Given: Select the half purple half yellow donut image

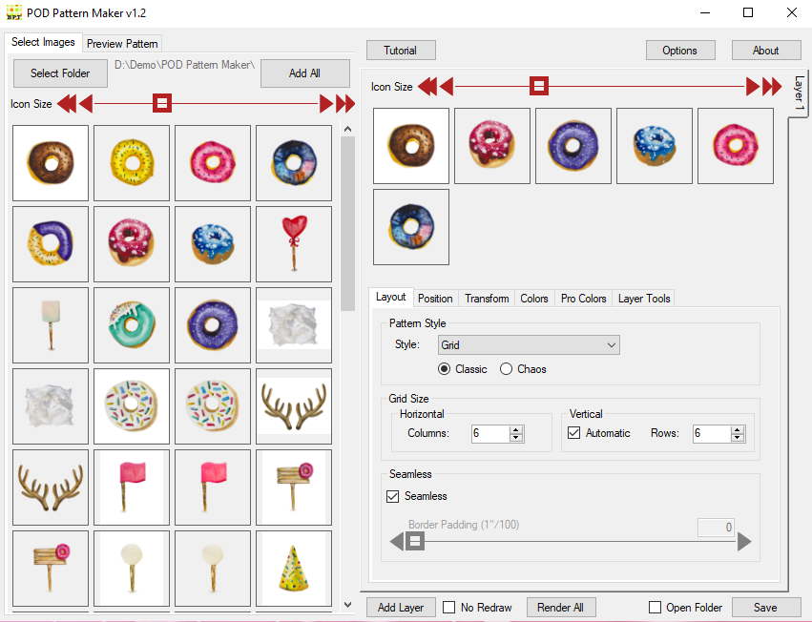Looking at the screenshot, I should point(51,244).
